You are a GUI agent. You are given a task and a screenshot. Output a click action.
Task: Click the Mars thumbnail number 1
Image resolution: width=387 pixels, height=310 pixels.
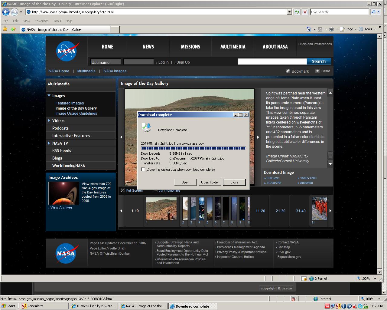point(161,209)
